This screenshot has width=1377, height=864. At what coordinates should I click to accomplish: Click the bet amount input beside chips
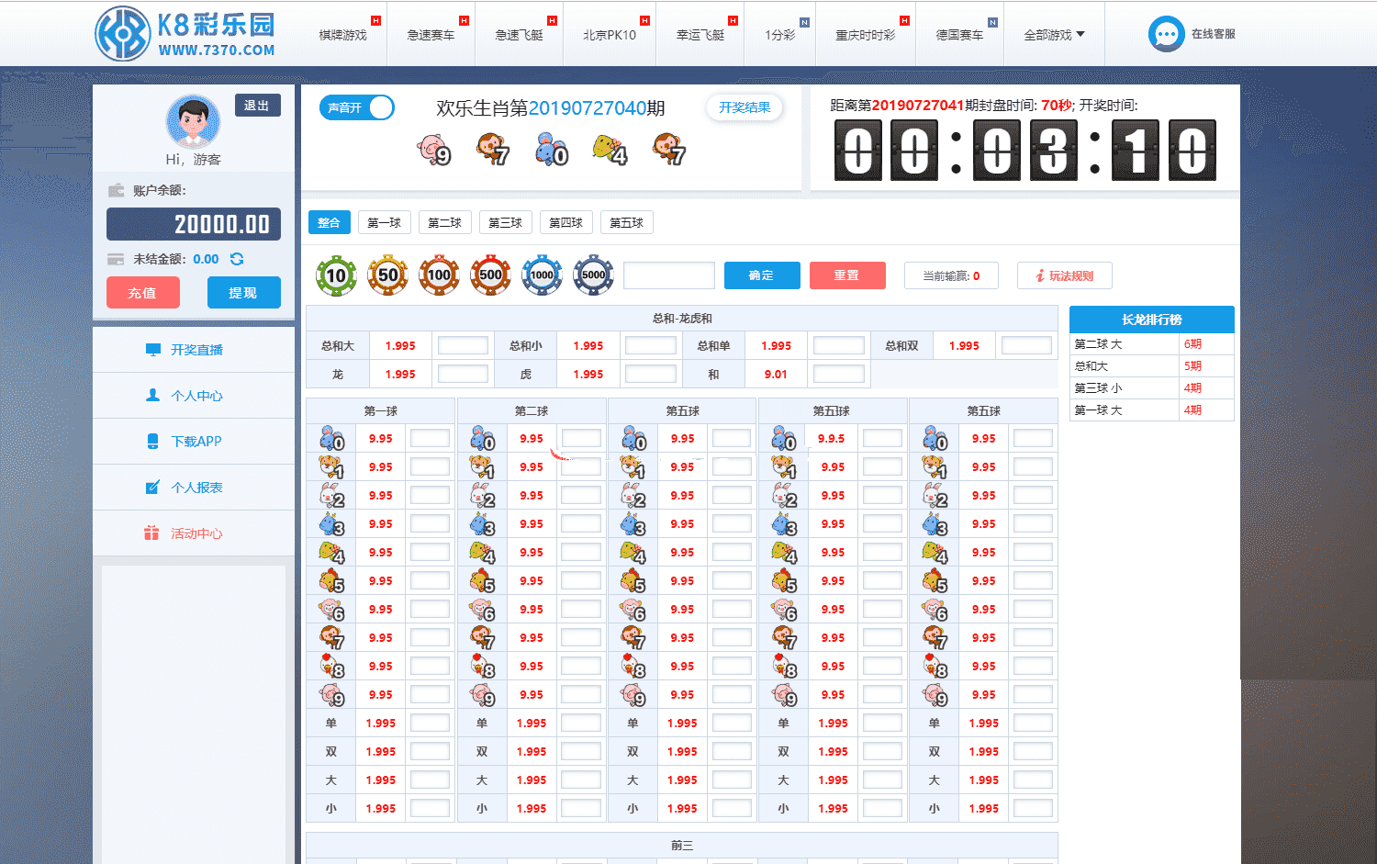(668, 275)
